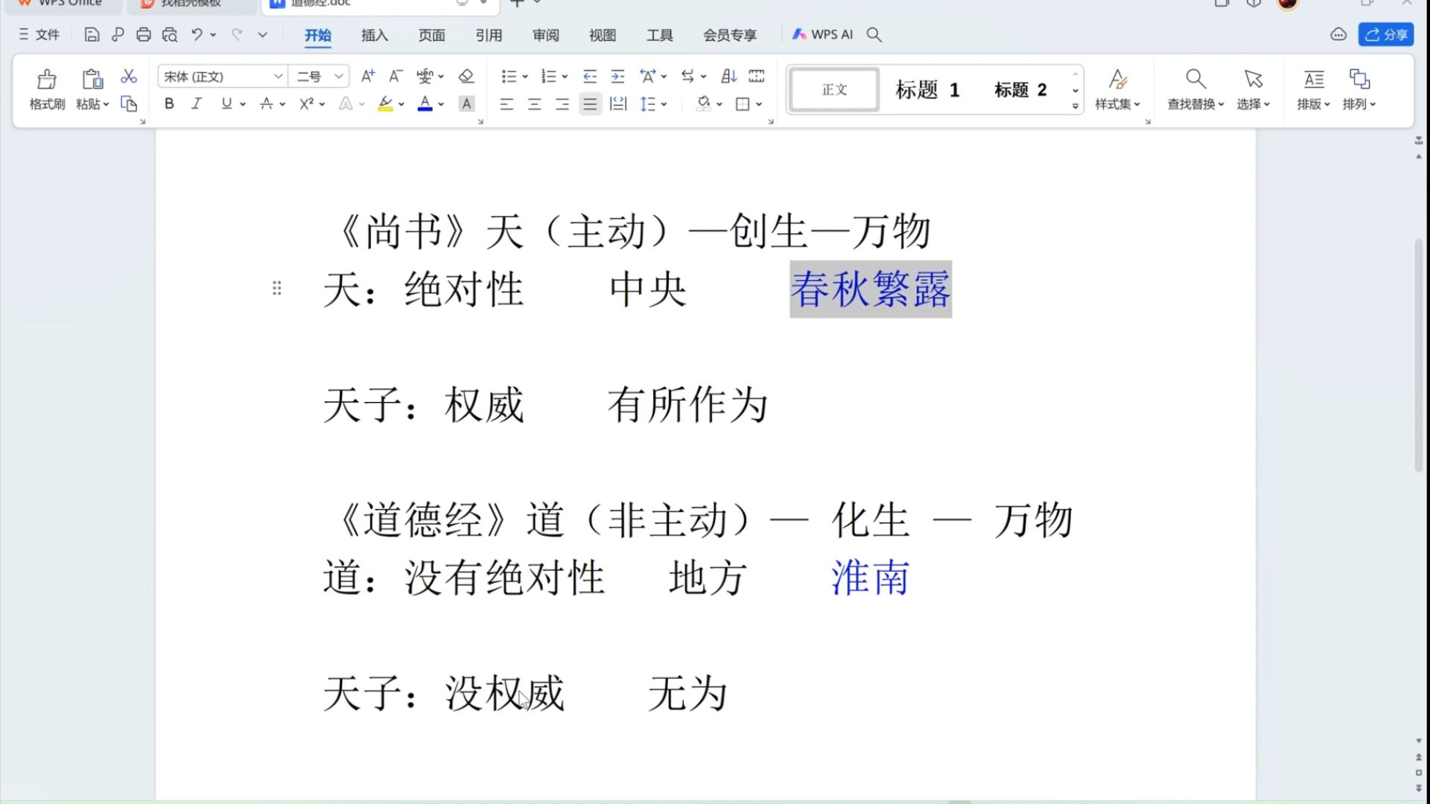Decrease paragraph indent
The width and height of the screenshot is (1430, 804).
pyautogui.click(x=590, y=76)
